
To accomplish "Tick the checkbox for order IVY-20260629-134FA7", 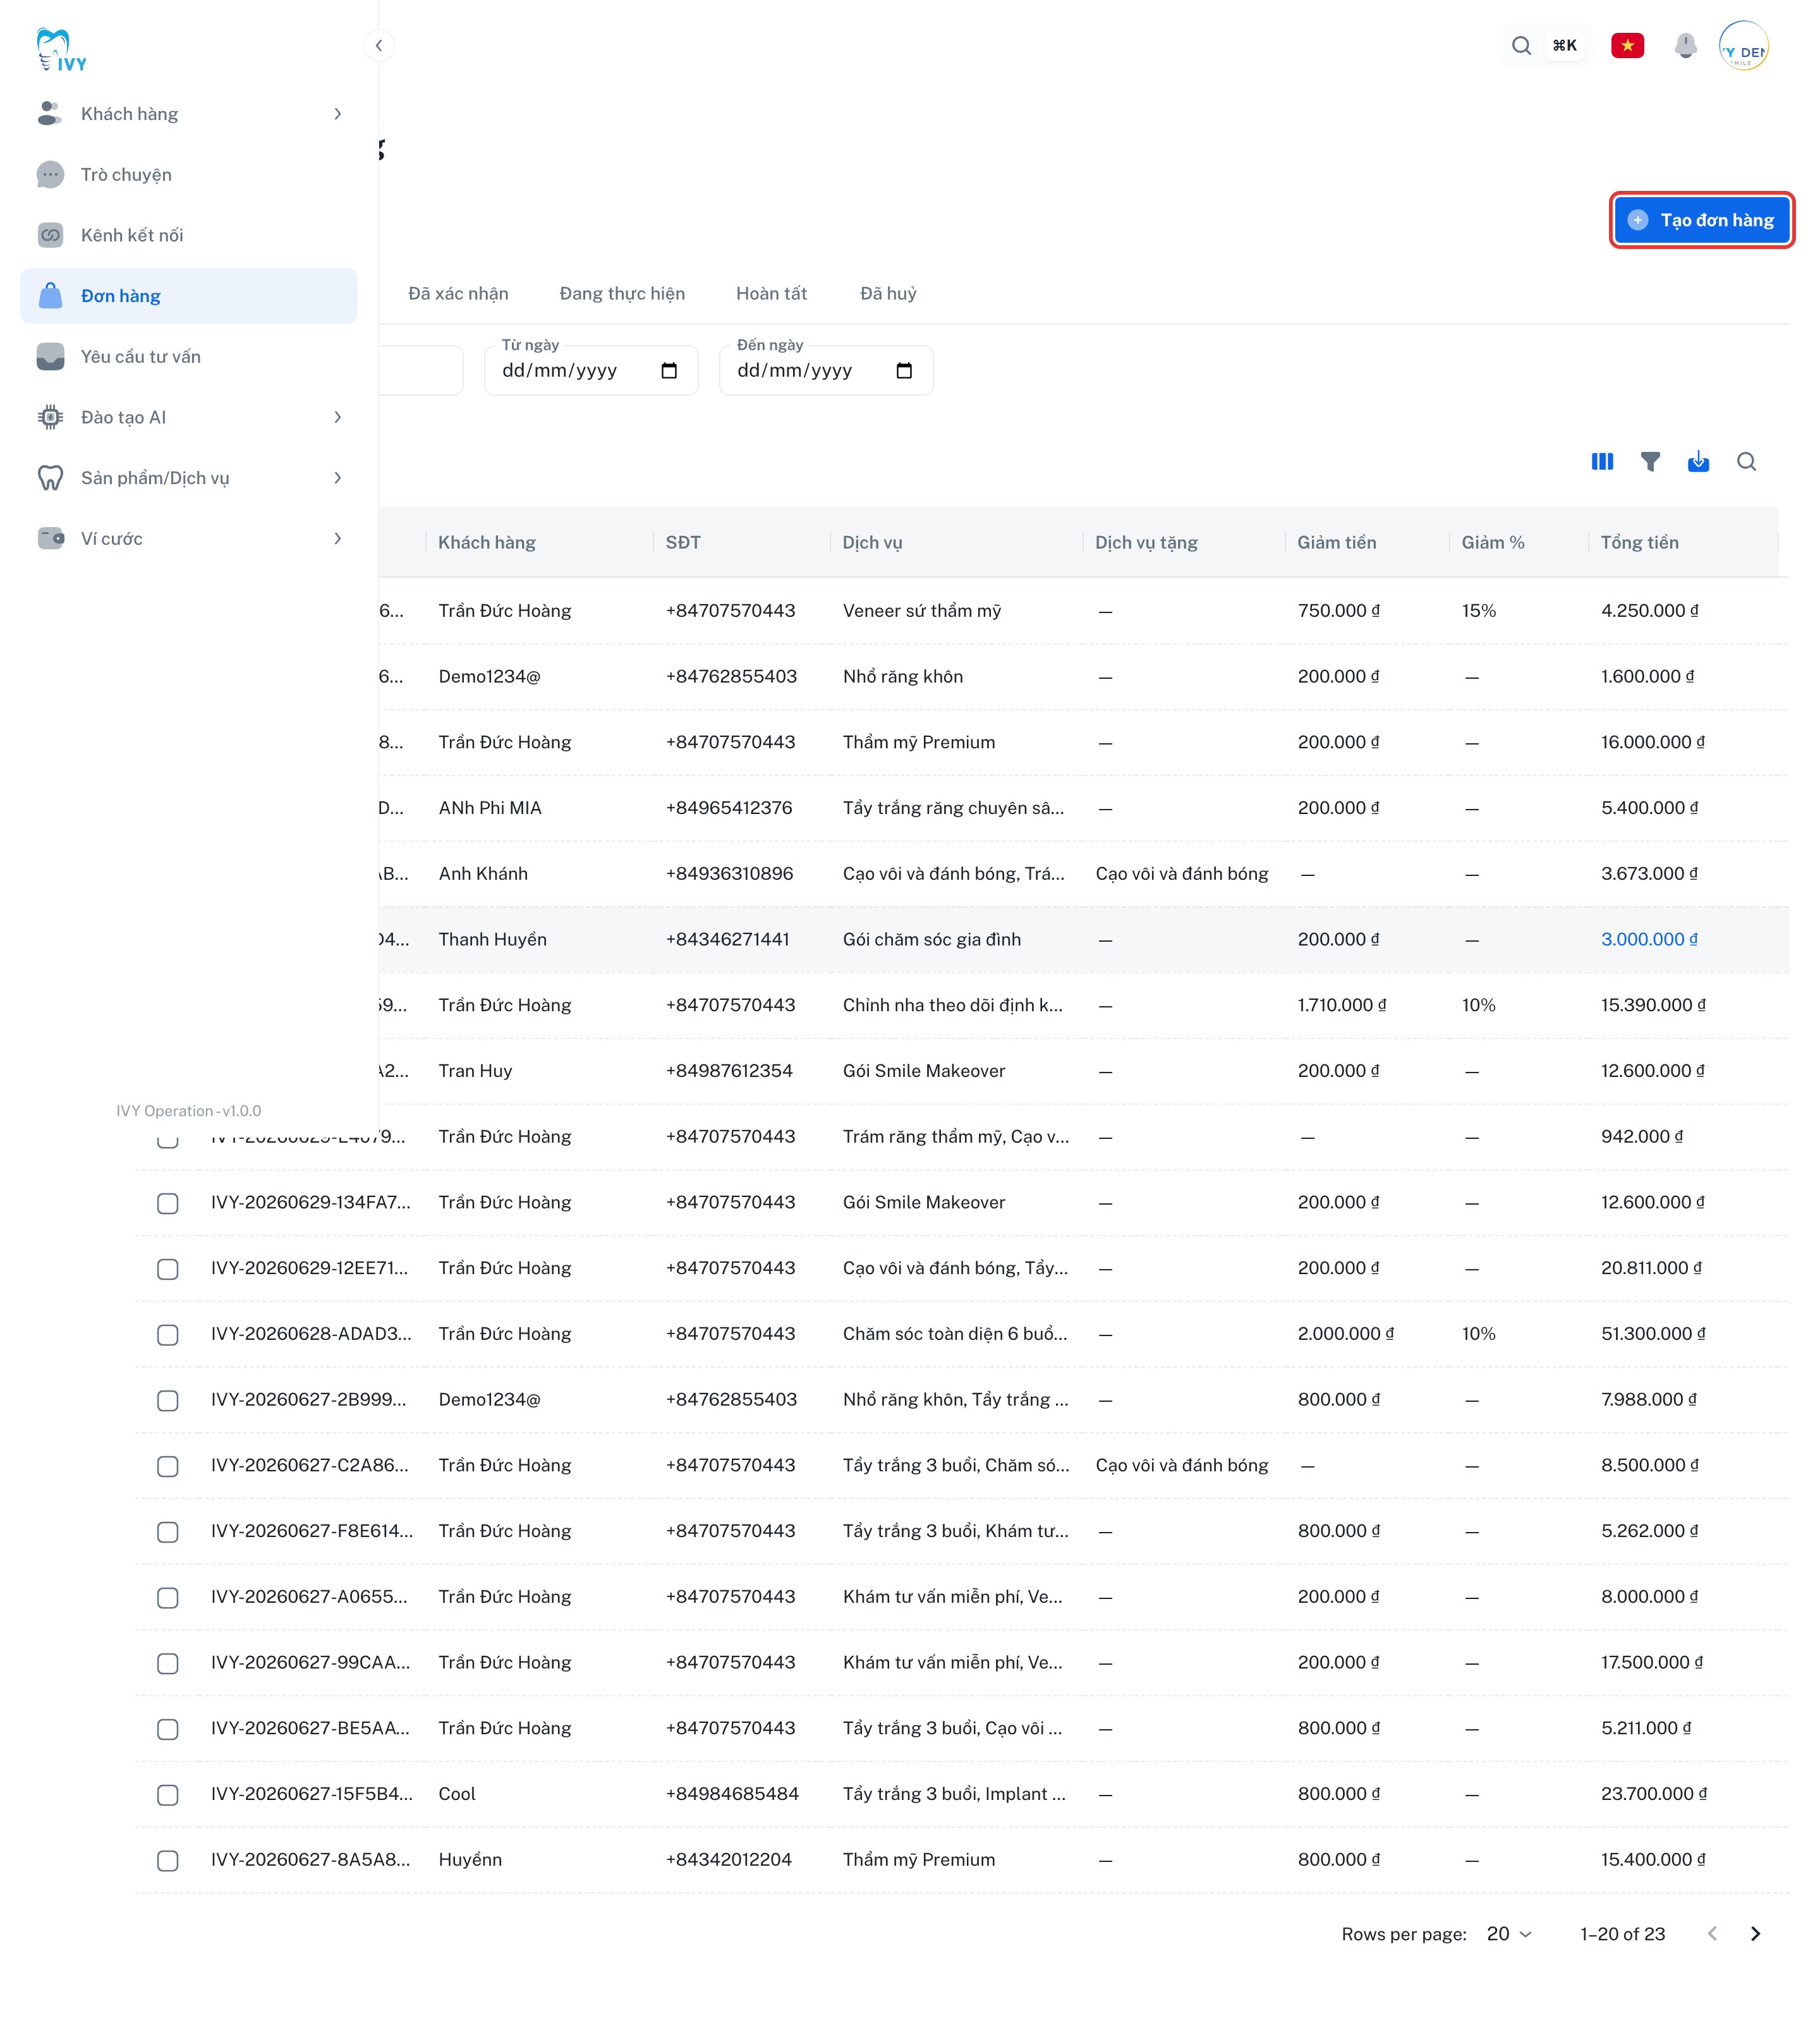I will (x=168, y=1203).
